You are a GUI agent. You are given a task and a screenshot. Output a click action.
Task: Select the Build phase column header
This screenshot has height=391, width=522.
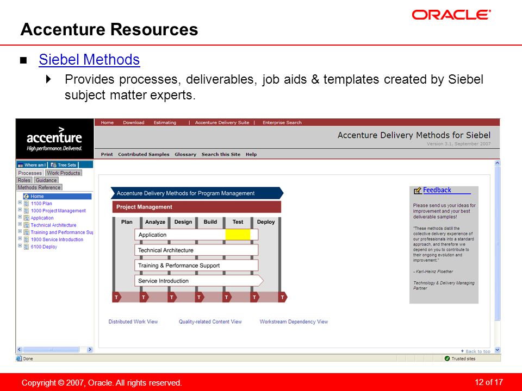210,222
